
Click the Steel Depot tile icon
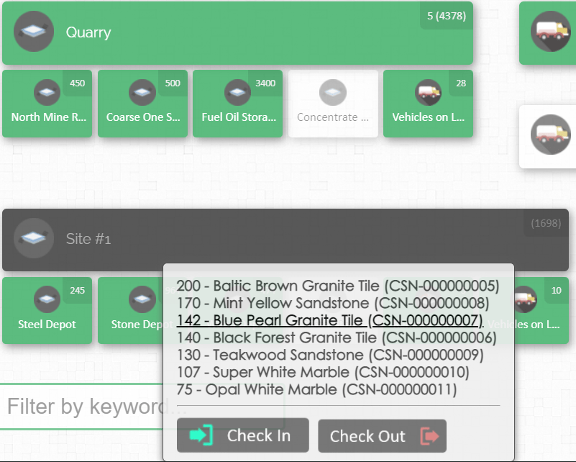(47, 299)
